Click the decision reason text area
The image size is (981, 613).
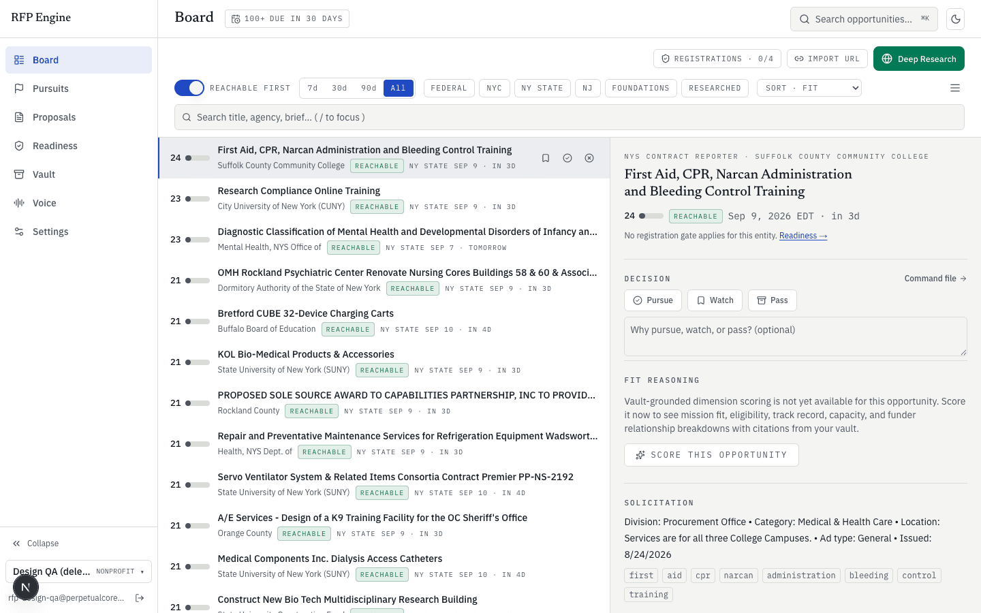796,336
